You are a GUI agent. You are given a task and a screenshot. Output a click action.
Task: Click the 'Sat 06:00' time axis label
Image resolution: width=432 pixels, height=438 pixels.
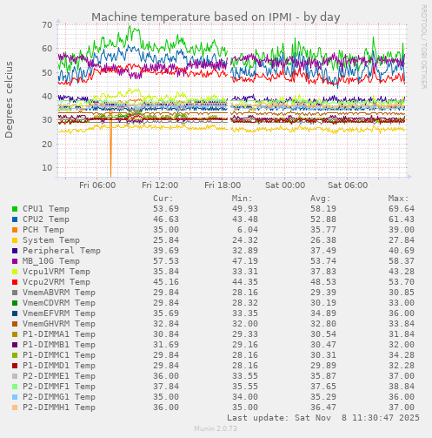pos(348,185)
